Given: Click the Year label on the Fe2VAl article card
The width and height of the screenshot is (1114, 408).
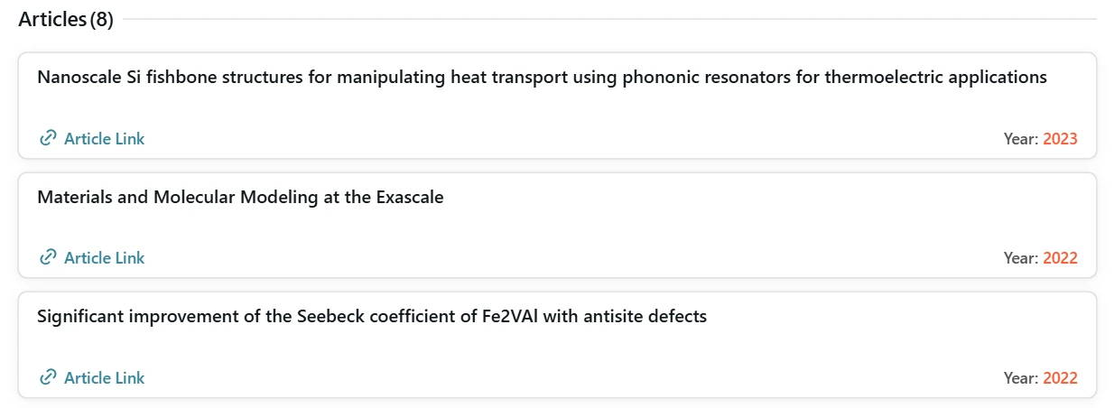Looking at the screenshot, I should point(1021,378).
